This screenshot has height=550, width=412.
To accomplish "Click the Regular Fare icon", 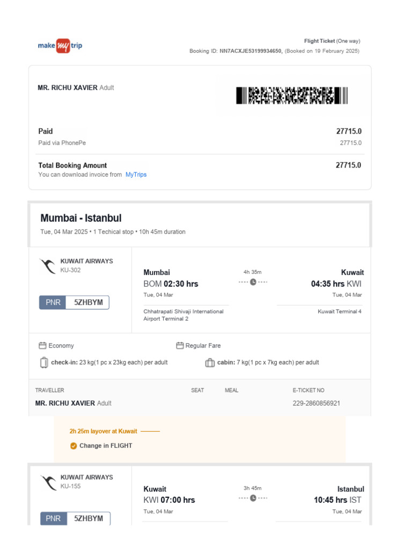I will pos(180,345).
